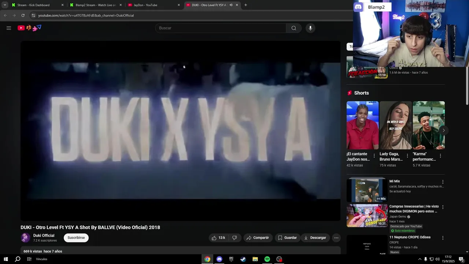Viewport: 469px width, 264px height.
Task: Open volume control in system tray
Action: pyautogui.click(x=437, y=259)
